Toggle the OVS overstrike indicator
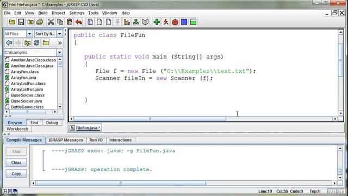Viewport: 348px width, 196px height. pos(332,191)
